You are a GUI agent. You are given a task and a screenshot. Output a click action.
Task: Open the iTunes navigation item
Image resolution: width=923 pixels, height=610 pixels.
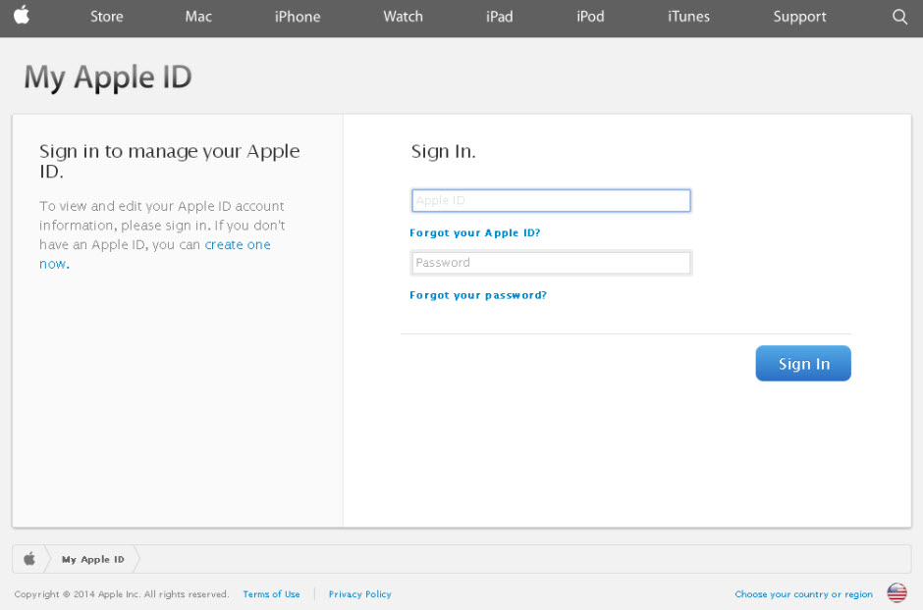pyautogui.click(x=688, y=17)
